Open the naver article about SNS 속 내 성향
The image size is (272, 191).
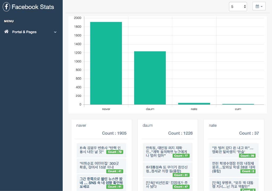101,183
